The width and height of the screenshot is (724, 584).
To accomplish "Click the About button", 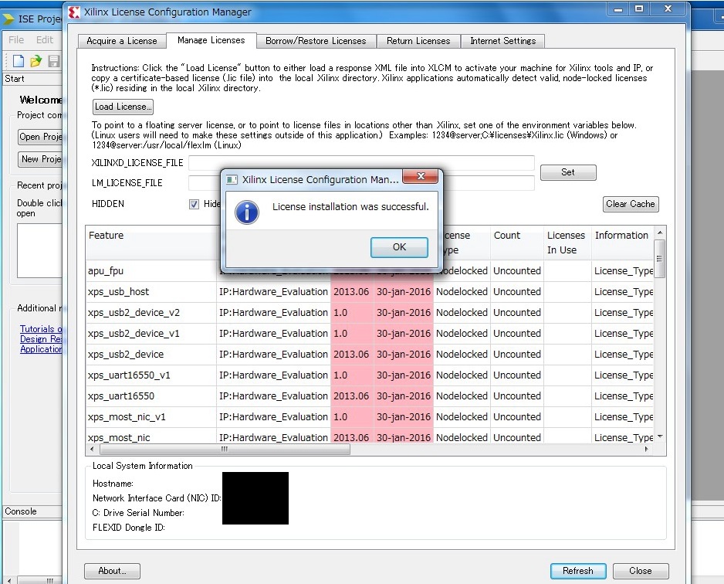I will click(x=112, y=571).
